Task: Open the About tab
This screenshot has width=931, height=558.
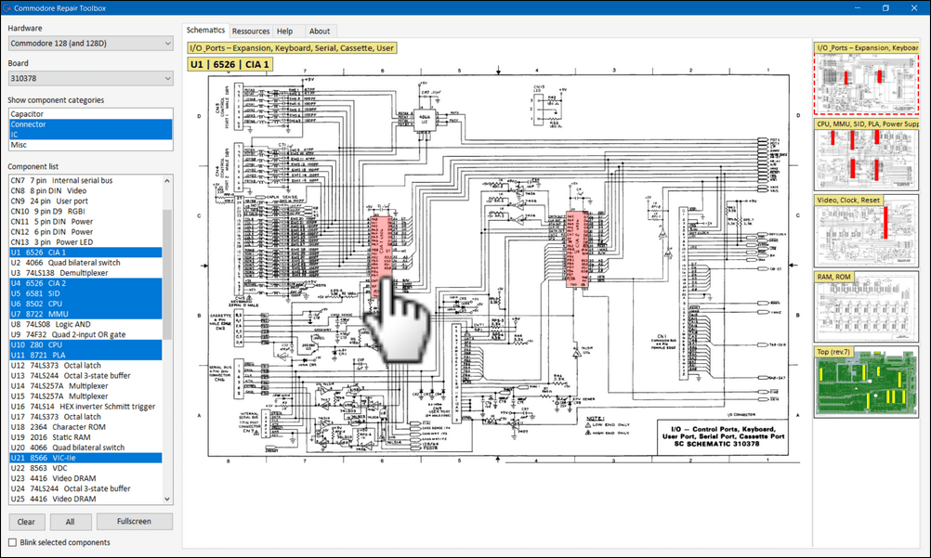Action: pos(320,32)
